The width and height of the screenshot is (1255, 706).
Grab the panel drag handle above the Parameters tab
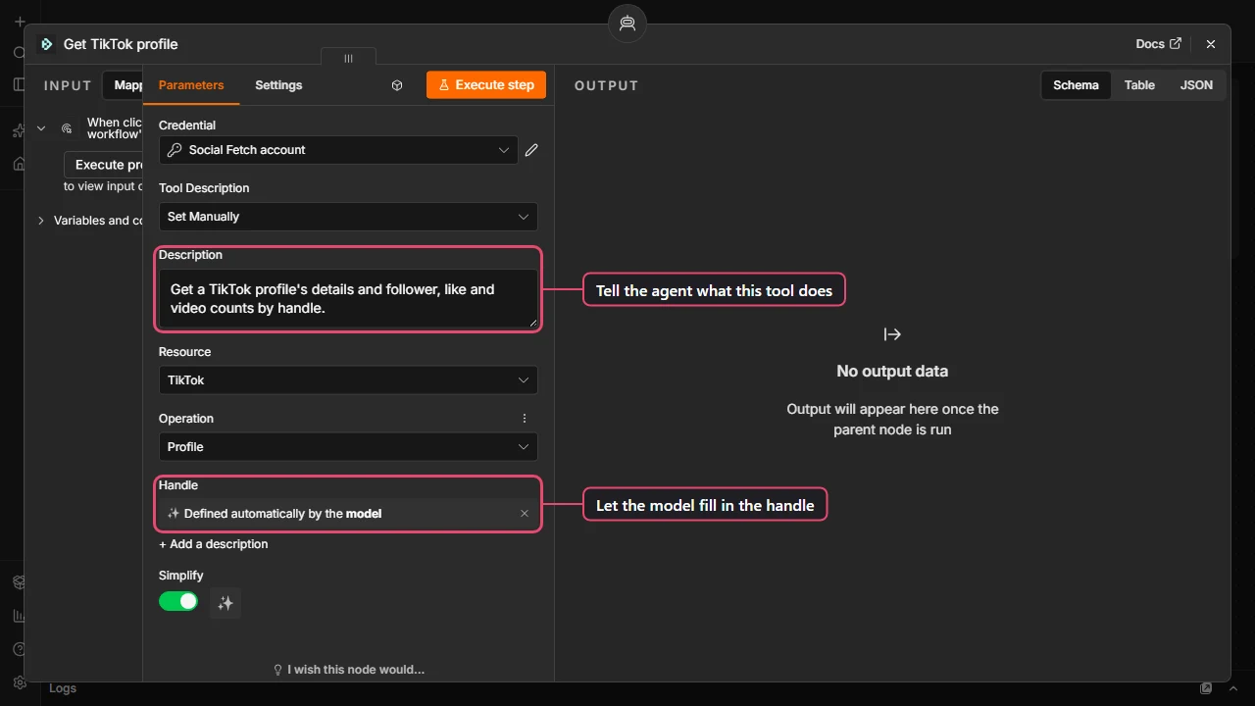click(348, 59)
